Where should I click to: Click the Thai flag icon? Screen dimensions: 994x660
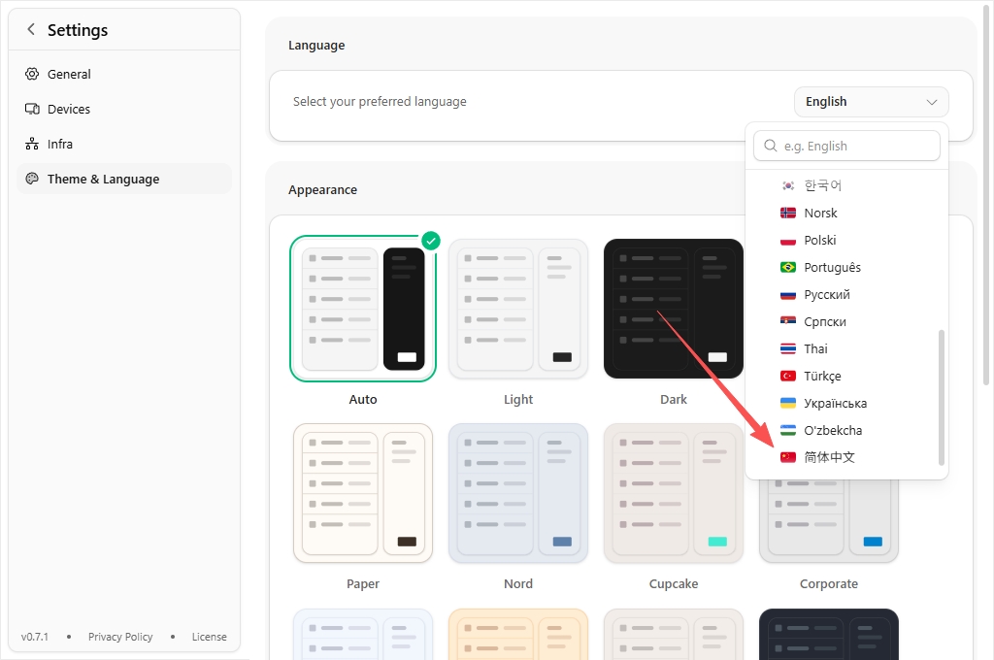pos(788,348)
